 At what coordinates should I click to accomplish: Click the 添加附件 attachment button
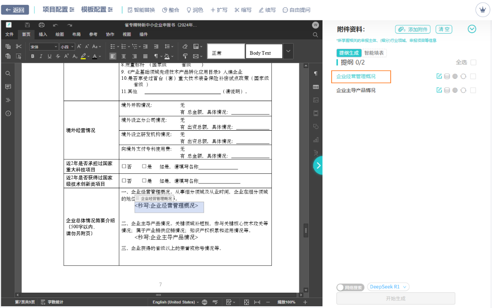pos(412,29)
